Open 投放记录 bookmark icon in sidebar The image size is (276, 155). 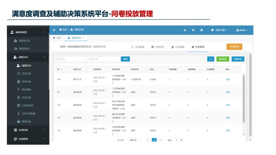[18, 73]
